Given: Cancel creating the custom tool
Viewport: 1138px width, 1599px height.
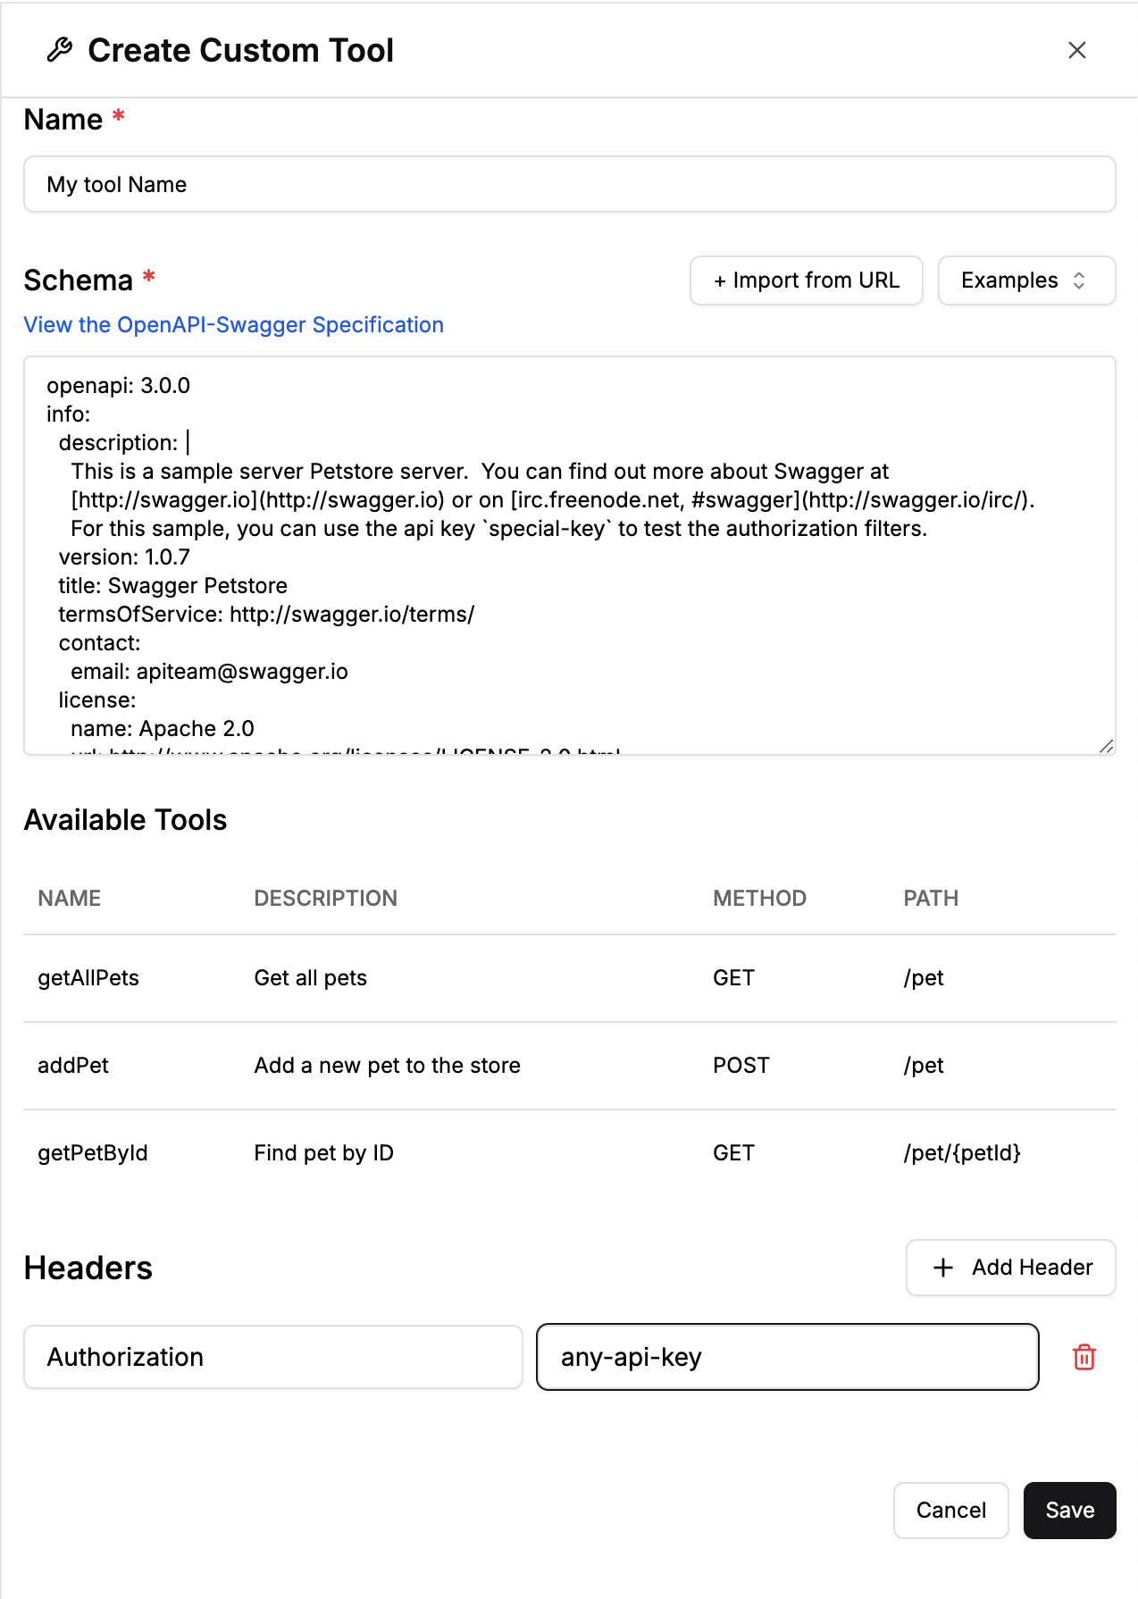Looking at the screenshot, I should [950, 1511].
